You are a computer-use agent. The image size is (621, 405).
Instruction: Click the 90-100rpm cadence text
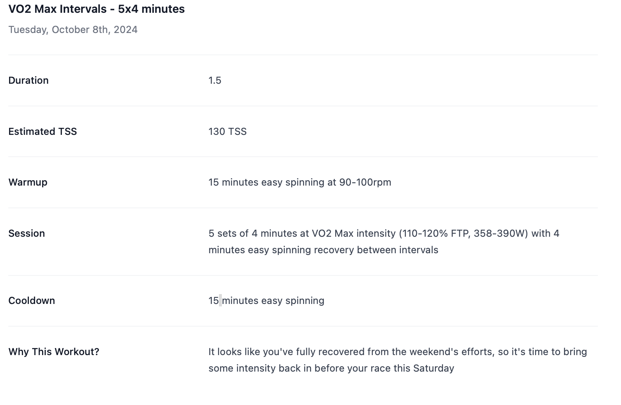point(365,182)
